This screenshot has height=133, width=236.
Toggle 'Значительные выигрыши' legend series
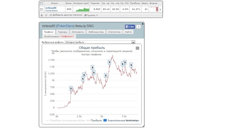(x=121, y=121)
